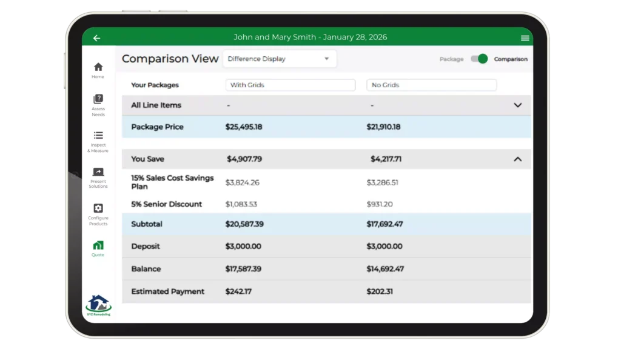Select the Package mode label
The height and width of the screenshot is (349, 621).
451,59
